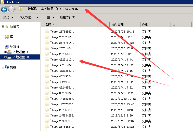This screenshot has width=193, height=131.
Task: Click date 2020/4/10 19:09
Action: 123,110
